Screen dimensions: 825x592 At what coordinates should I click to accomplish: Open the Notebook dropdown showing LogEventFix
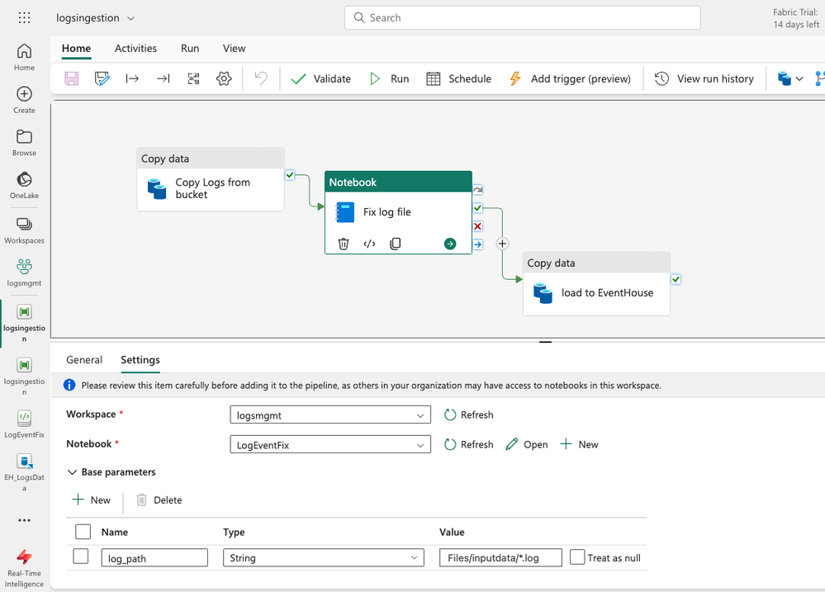point(330,444)
